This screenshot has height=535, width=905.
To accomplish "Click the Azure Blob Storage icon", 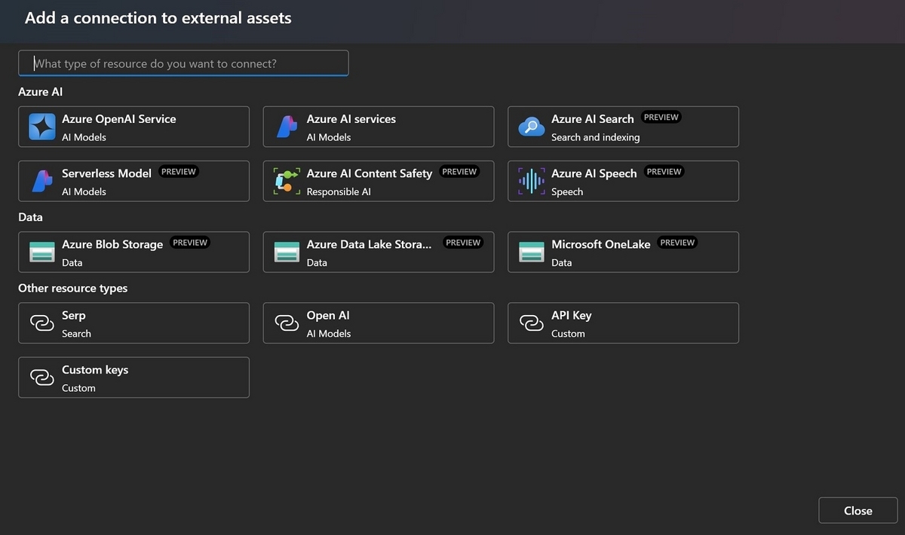I will [x=42, y=252].
